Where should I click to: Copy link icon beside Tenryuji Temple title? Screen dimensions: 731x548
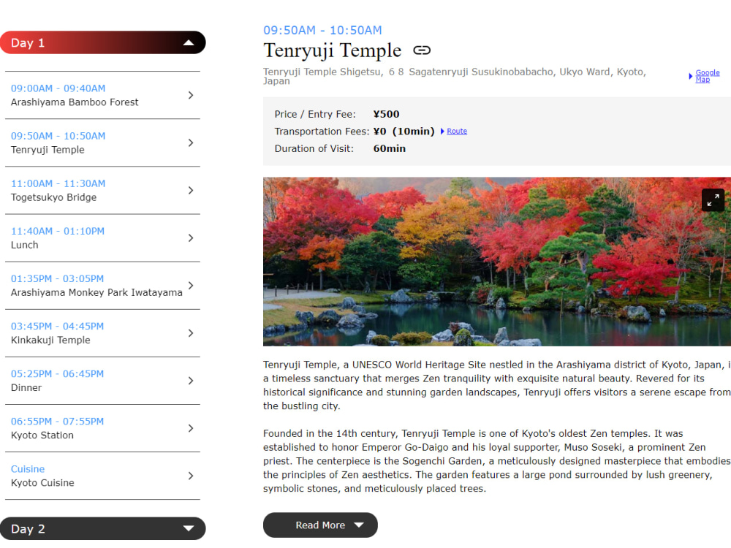point(422,50)
